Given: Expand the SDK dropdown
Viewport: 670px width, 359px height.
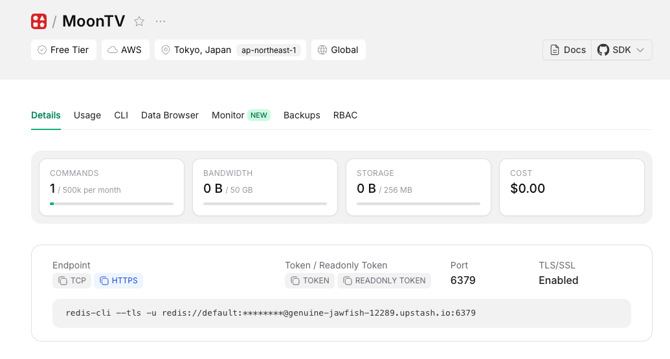Looking at the screenshot, I should pos(621,50).
